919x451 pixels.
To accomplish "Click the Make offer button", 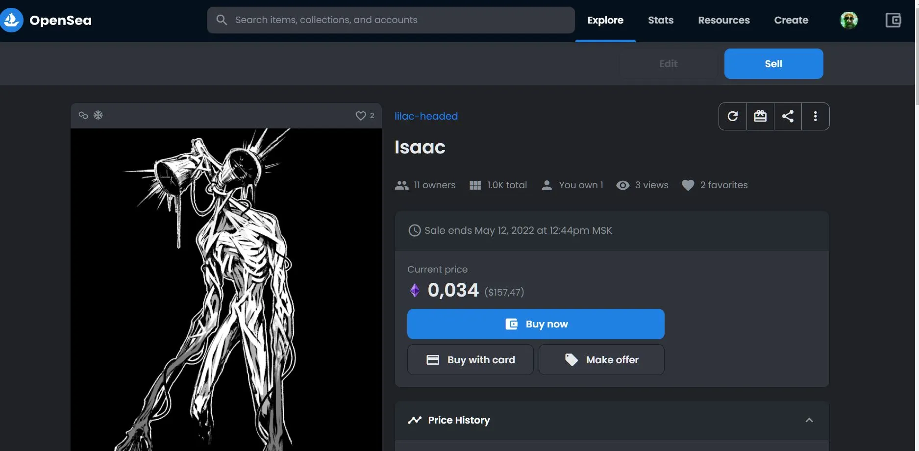I will pos(601,360).
